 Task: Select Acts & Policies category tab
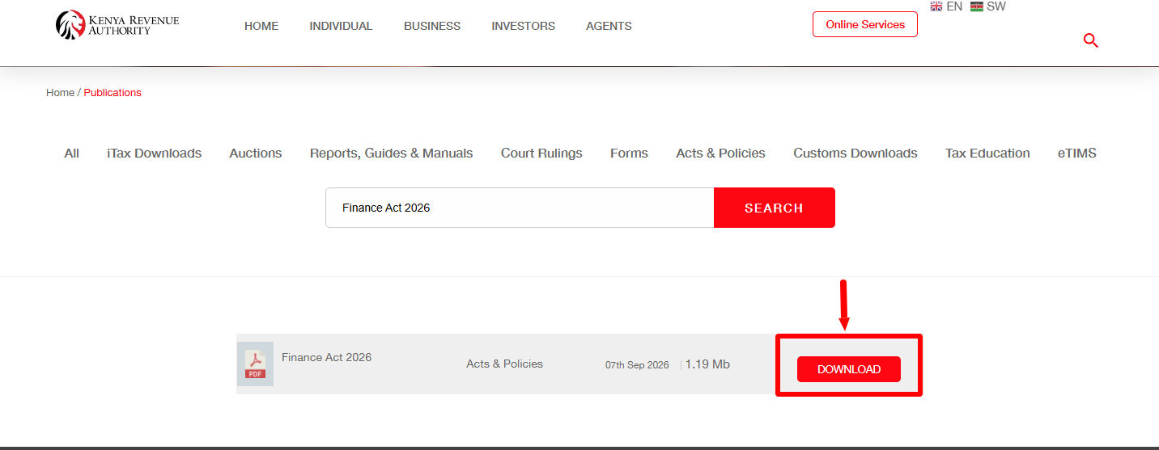(720, 154)
